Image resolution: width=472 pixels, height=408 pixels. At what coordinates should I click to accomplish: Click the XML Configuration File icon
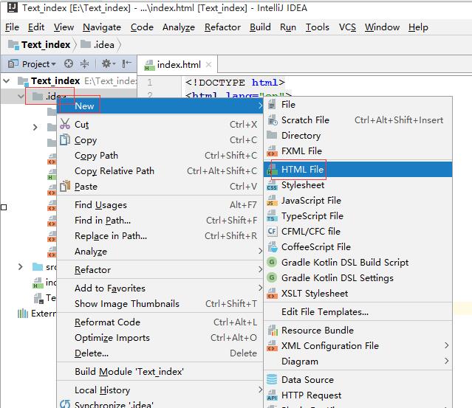click(272, 346)
